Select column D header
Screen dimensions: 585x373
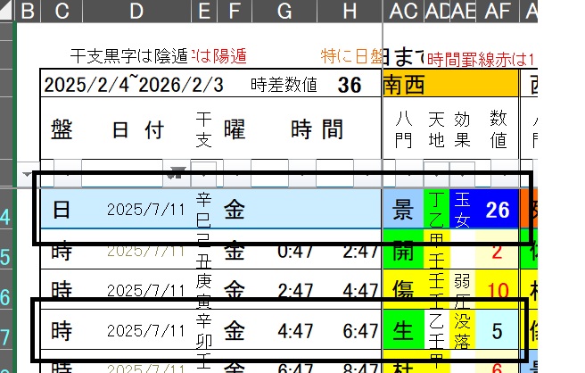click(x=136, y=11)
